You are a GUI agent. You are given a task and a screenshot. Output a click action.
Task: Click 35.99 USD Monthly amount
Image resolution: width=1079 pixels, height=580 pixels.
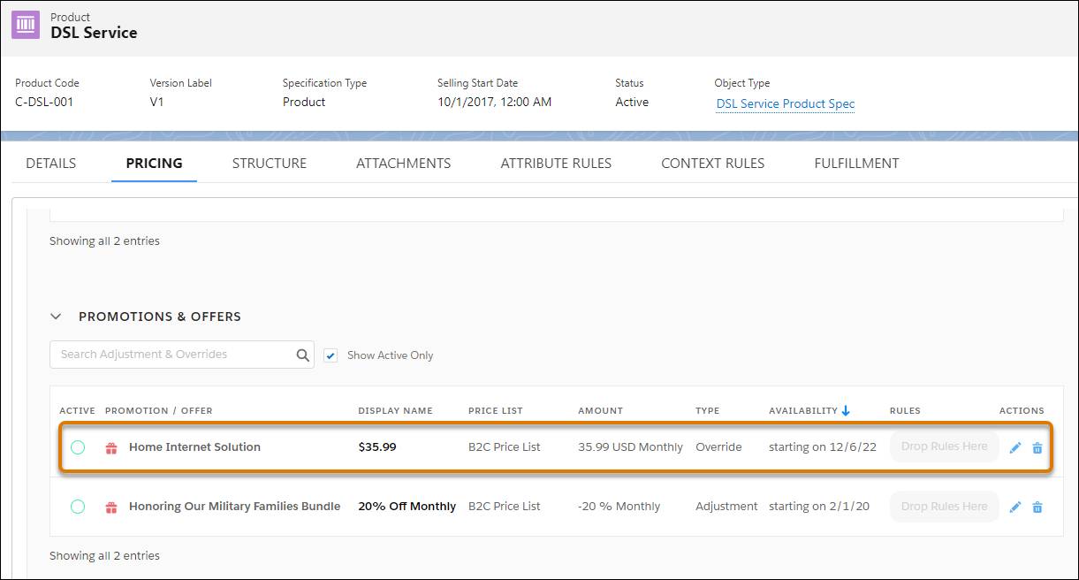(x=630, y=447)
